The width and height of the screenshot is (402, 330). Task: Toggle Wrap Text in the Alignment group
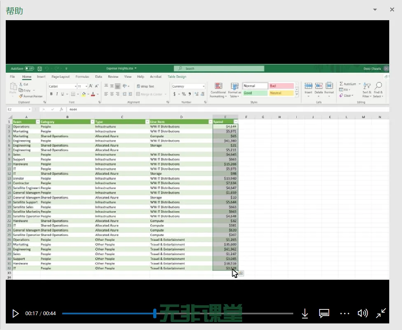coord(145,87)
